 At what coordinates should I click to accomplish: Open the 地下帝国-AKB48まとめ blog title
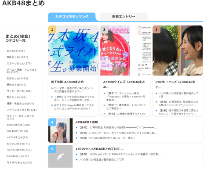coord(67,82)
